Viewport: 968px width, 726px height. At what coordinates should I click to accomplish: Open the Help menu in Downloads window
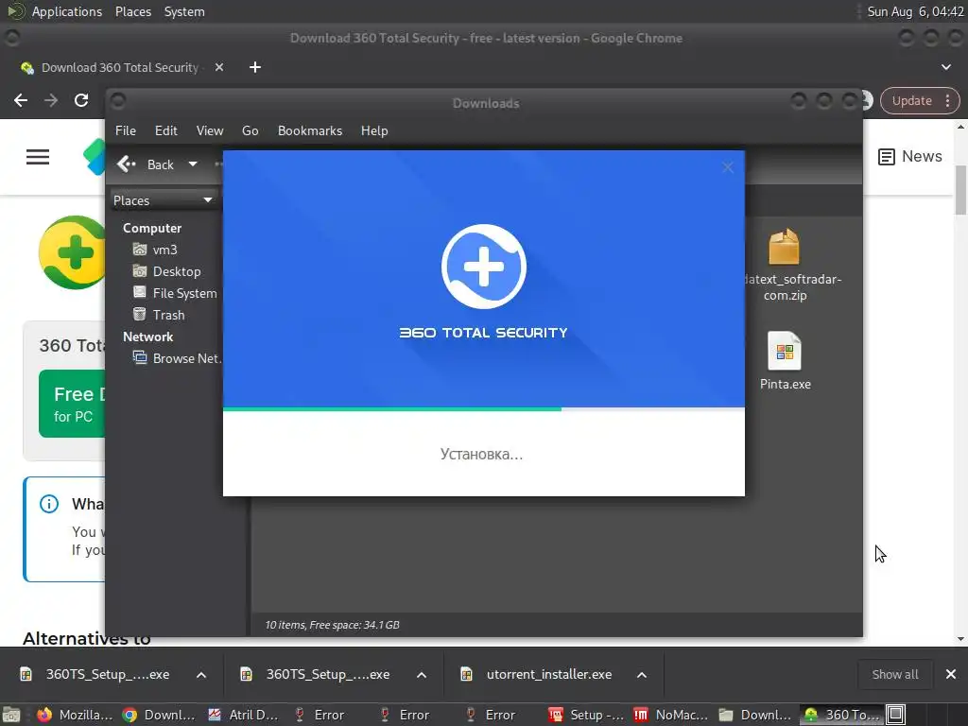(x=374, y=130)
